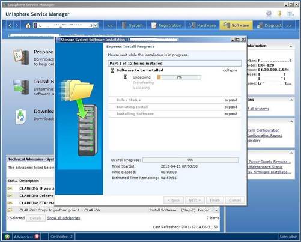Open Certificates: 2 in the status bar
This screenshot has width=301, height=242.
tap(61, 237)
